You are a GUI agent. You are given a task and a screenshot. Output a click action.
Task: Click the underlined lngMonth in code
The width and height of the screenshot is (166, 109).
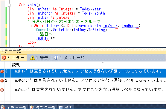[130, 26]
